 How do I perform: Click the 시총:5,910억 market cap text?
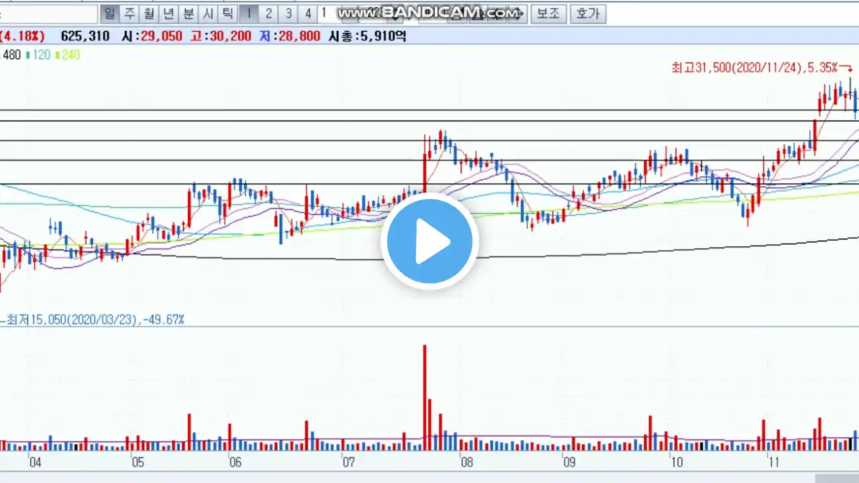coord(367,36)
